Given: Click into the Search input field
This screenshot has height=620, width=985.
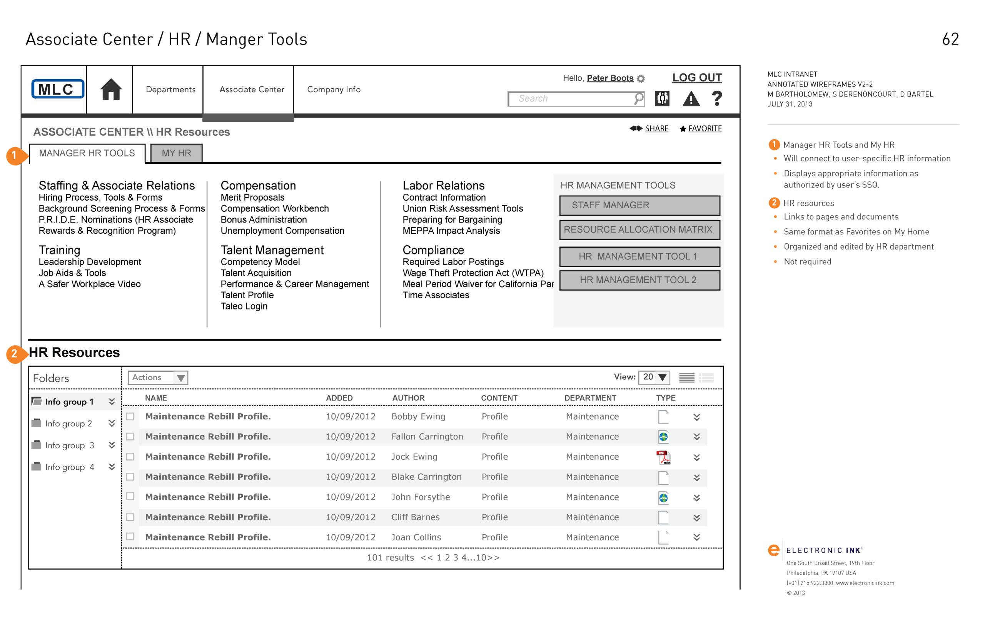Looking at the screenshot, I should click(x=571, y=98).
